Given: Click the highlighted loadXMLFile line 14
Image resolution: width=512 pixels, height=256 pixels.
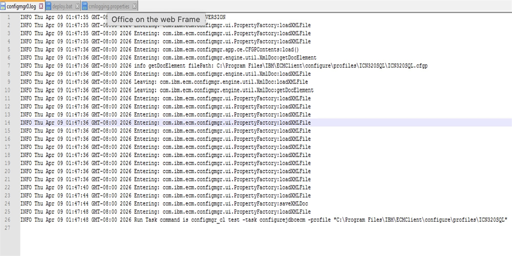Looking at the screenshot, I should [x=166, y=122].
